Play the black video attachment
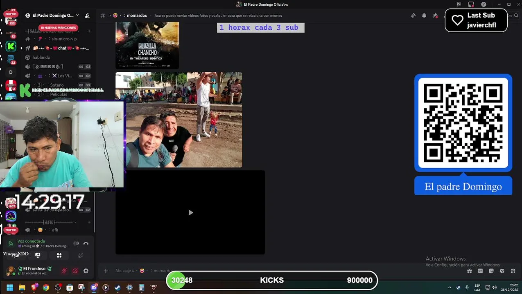This screenshot has height=294, width=522. (x=190, y=212)
